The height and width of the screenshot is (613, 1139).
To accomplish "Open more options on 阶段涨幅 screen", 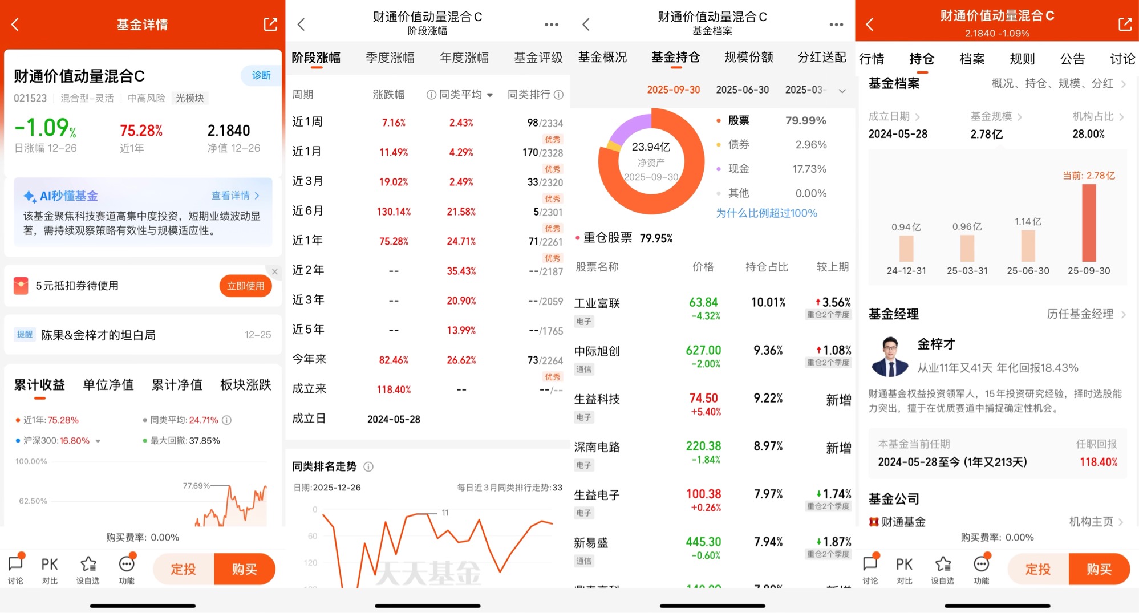I will tap(551, 25).
